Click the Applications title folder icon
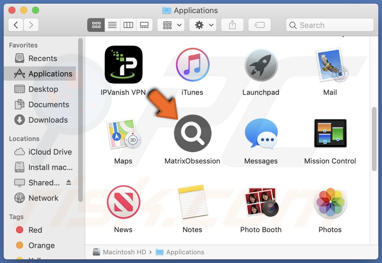This screenshot has height=263, width=382. [167, 10]
